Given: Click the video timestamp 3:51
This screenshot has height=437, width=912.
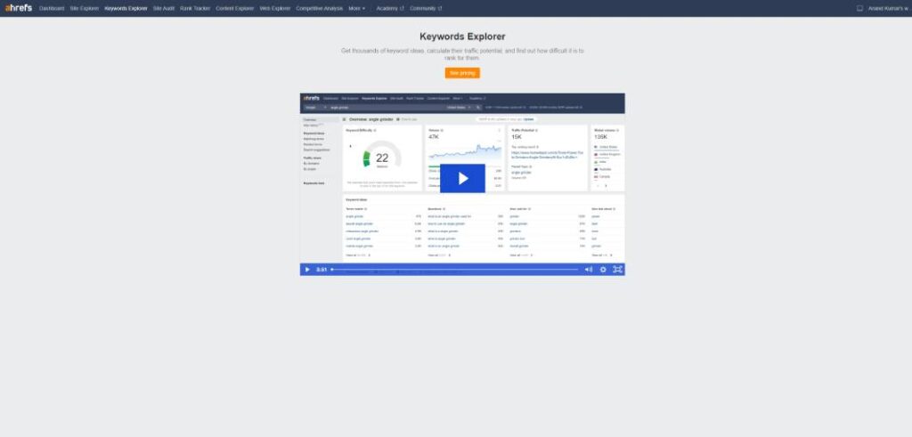Looking at the screenshot, I should pos(321,270).
